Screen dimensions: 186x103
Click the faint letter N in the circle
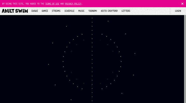(x=108, y=45)
